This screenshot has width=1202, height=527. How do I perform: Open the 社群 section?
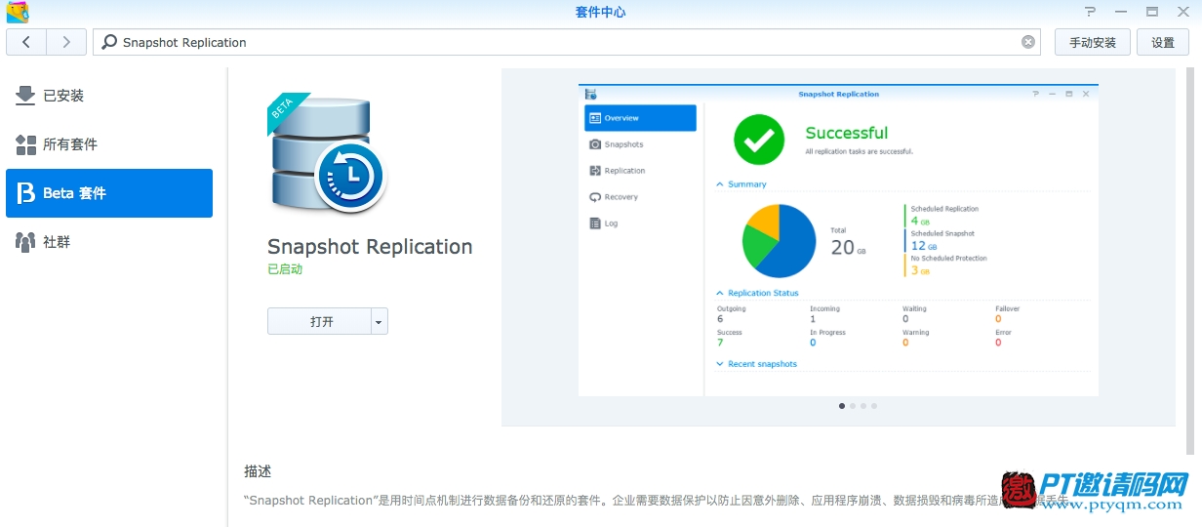[x=109, y=242]
